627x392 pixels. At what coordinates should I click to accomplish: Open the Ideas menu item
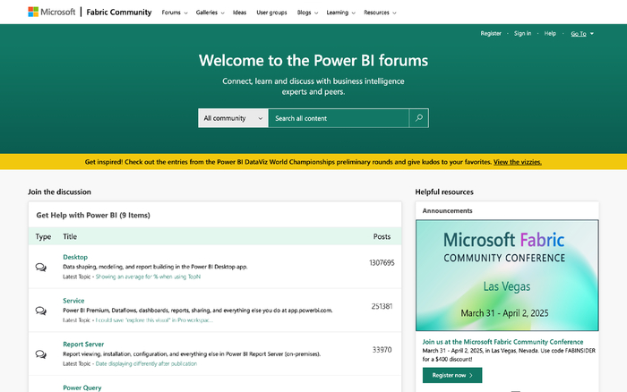pyautogui.click(x=239, y=13)
